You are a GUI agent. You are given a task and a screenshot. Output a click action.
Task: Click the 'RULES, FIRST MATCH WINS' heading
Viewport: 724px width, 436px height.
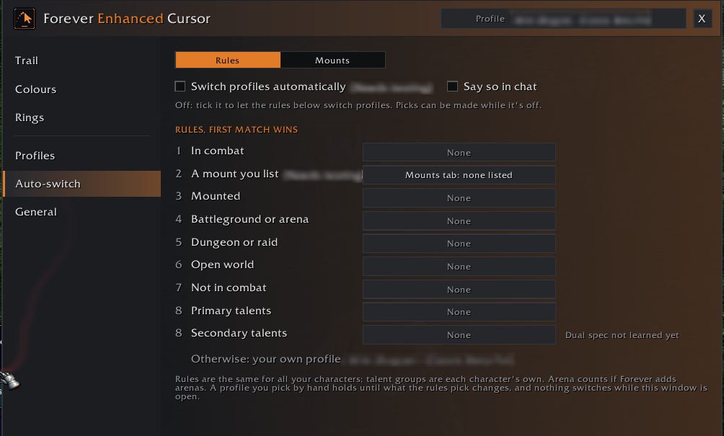tap(237, 130)
